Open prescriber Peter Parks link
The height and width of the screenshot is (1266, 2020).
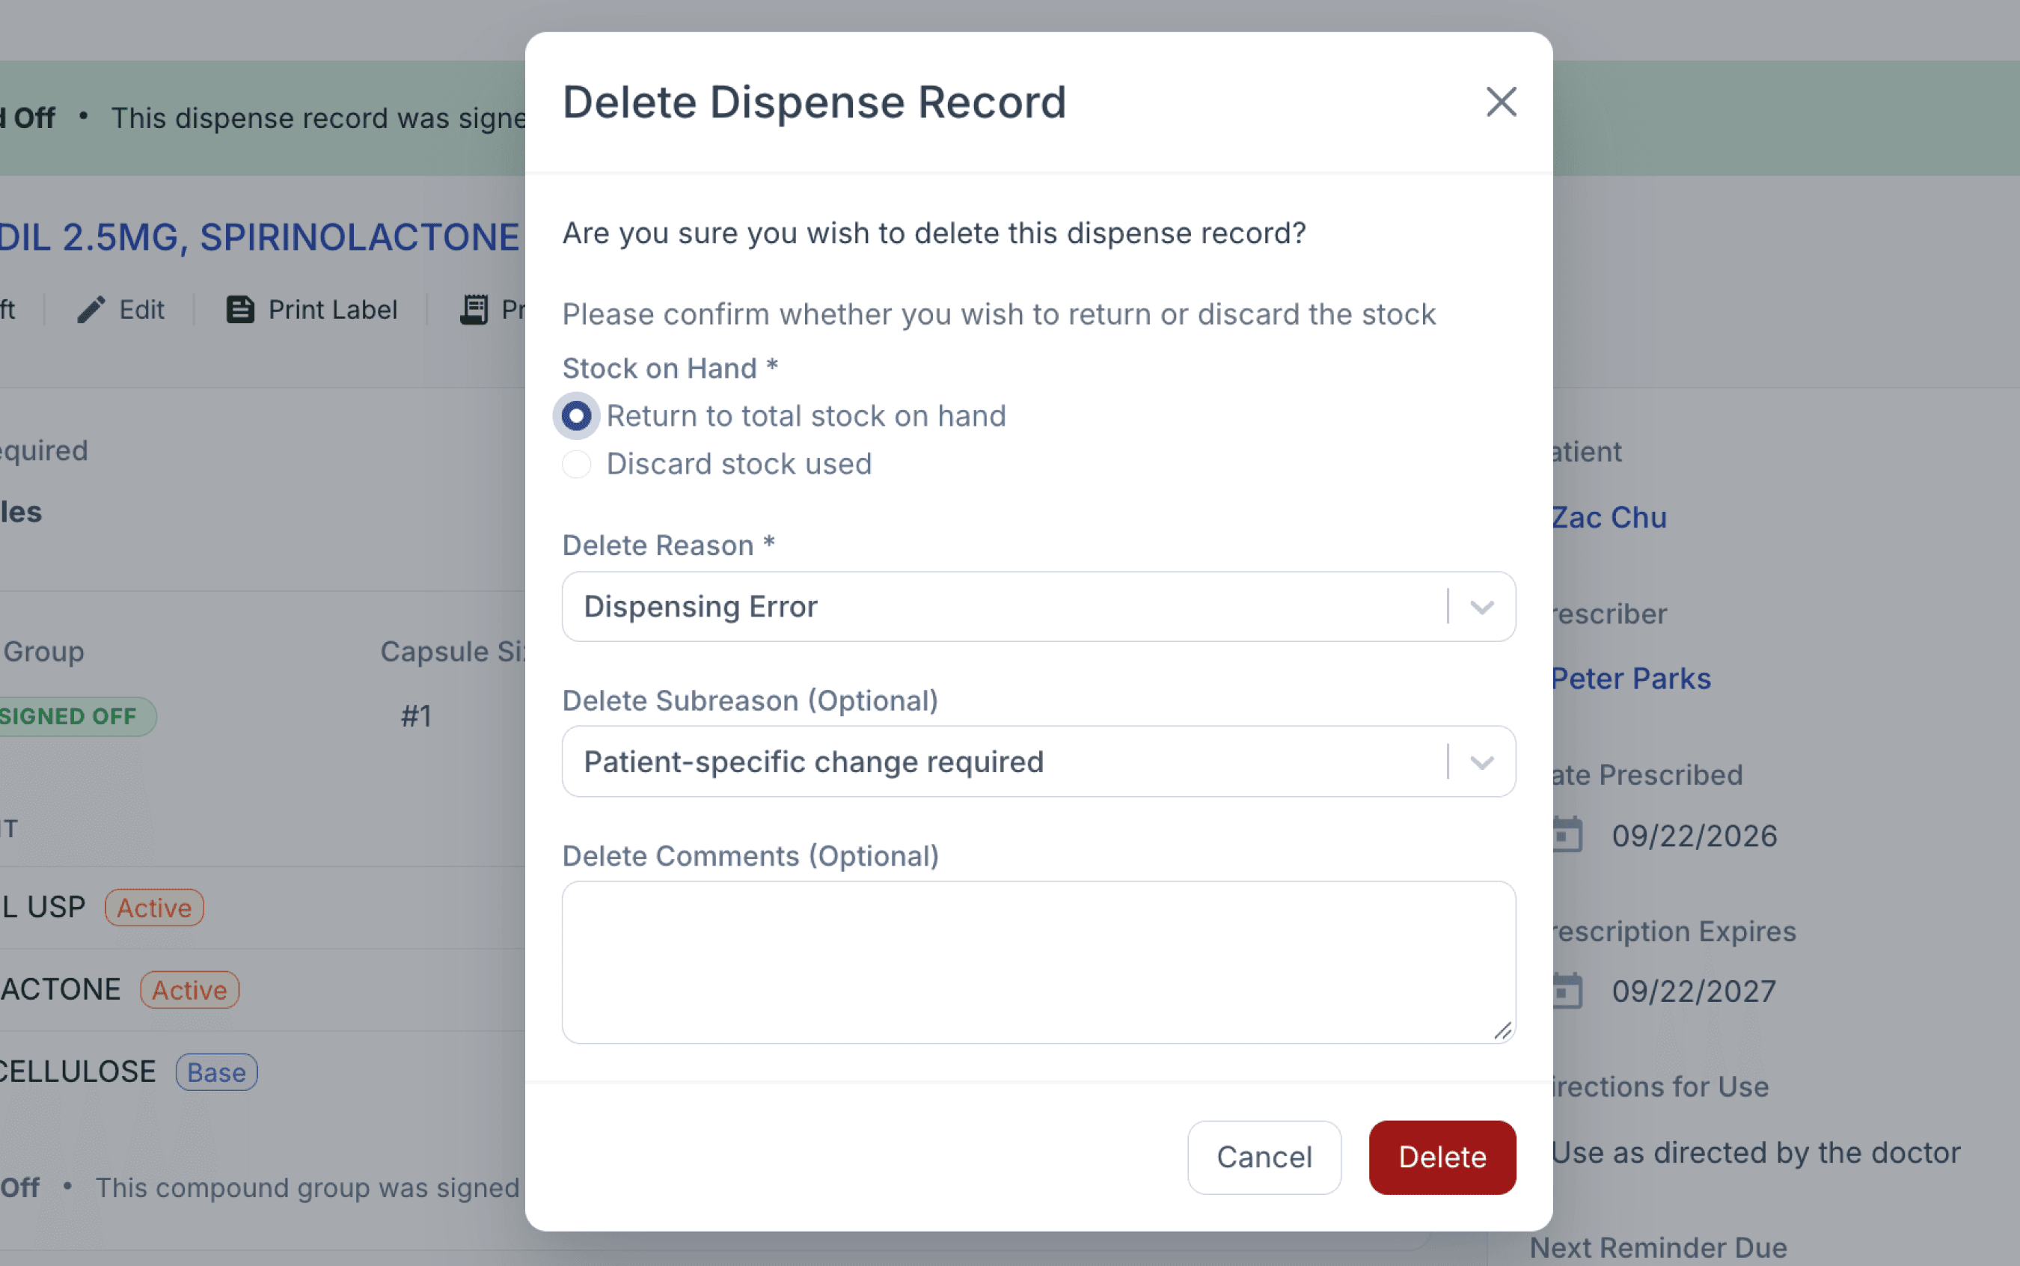coord(1630,678)
